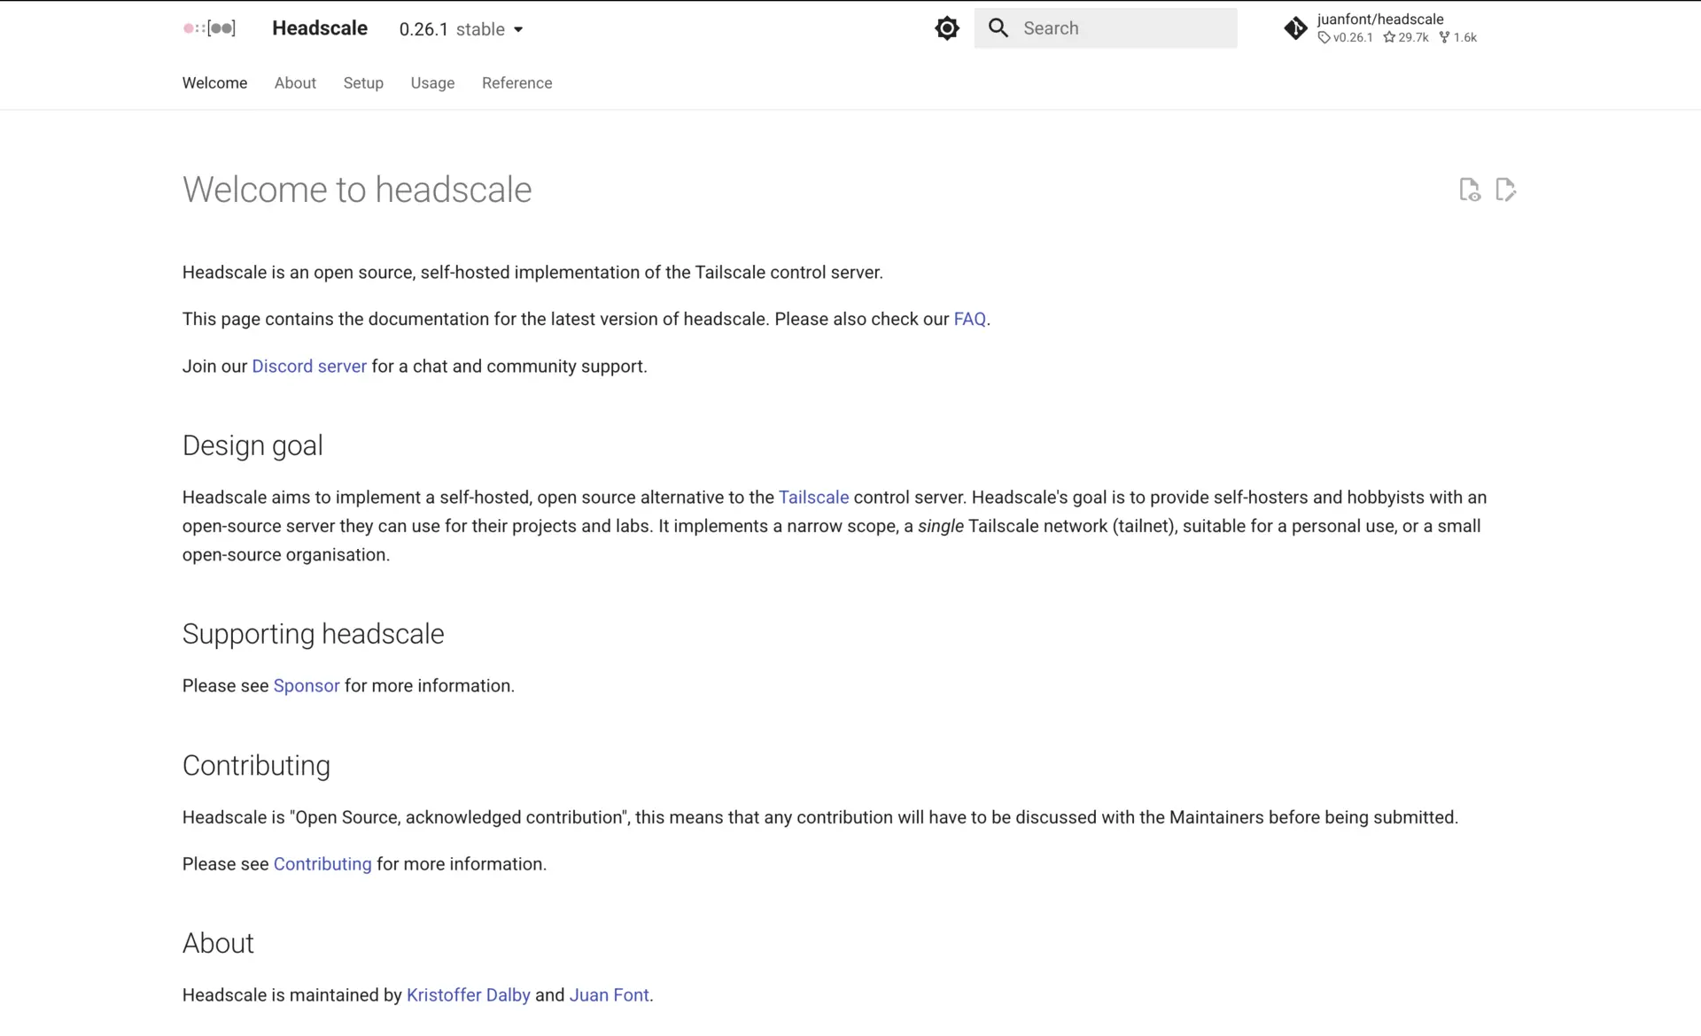
Task: Open the git repository diamond icon
Action: pyautogui.click(x=1295, y=28)
